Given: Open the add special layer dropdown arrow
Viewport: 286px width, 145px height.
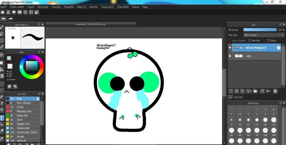Looking at the screenshot, I should (x=251, y=91).
